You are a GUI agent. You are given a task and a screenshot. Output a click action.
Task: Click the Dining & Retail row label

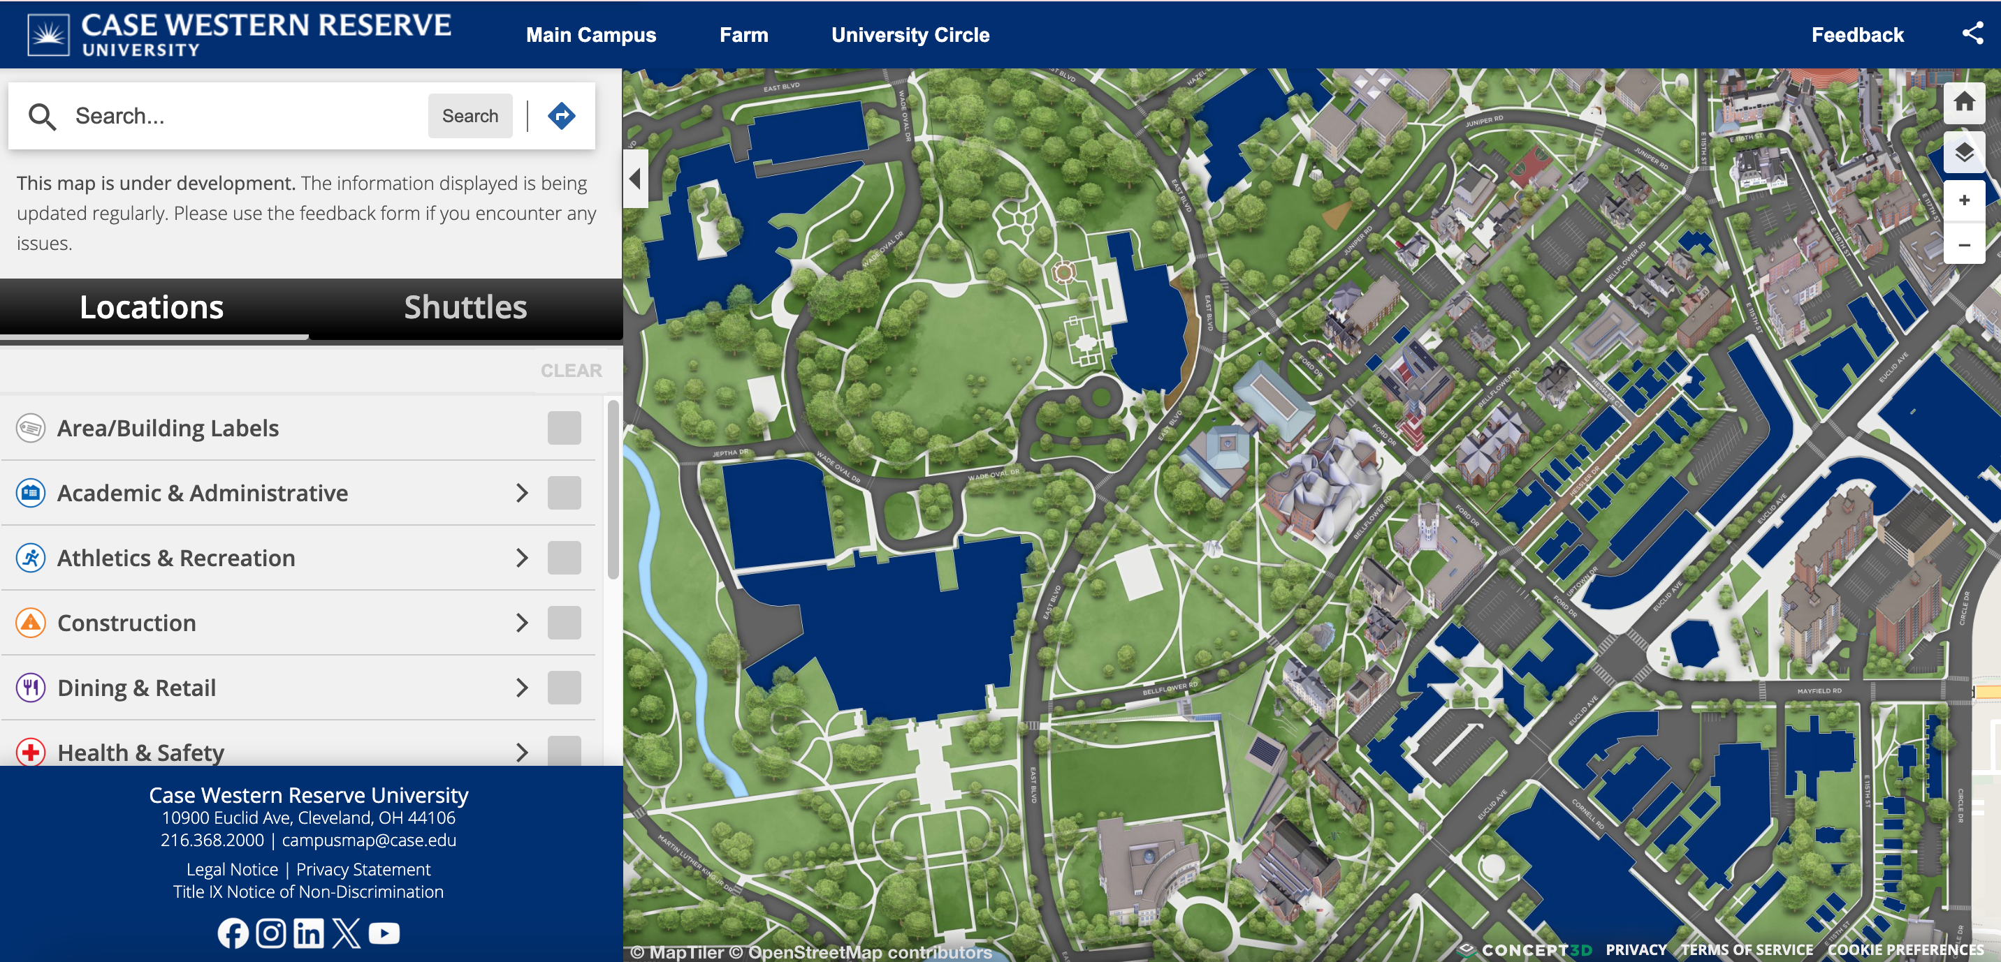[137, 688]
